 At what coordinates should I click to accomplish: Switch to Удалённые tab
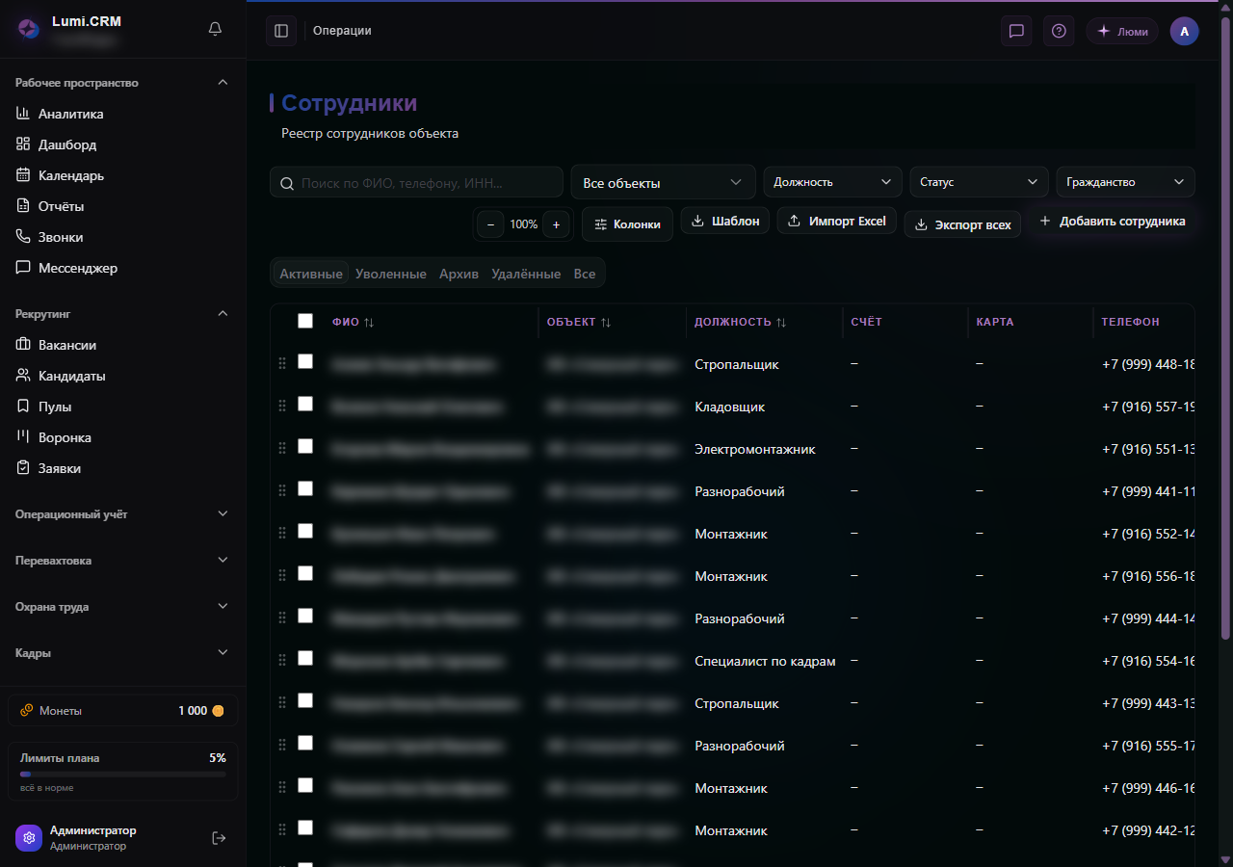click(x=526, y=274)
